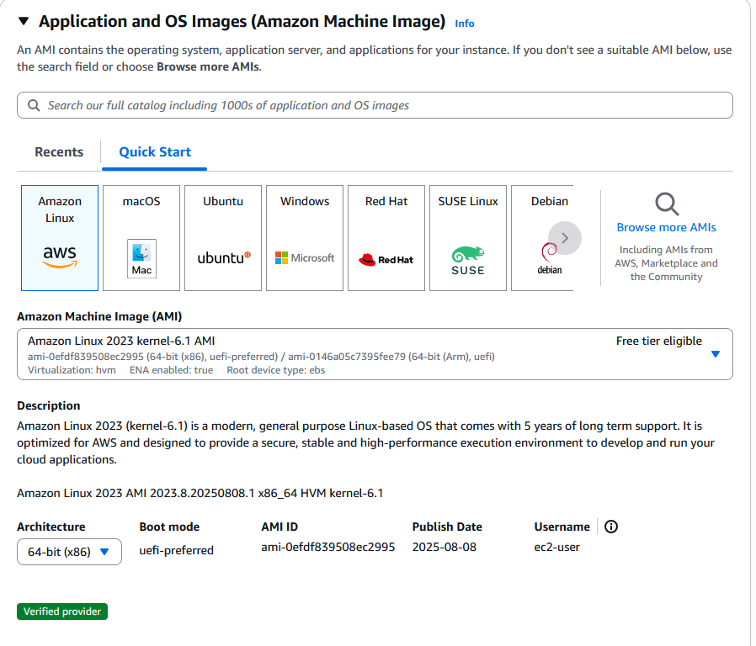Select the Quick Start tab
This screenshot has width=756, height=646.
pos(154,152)
